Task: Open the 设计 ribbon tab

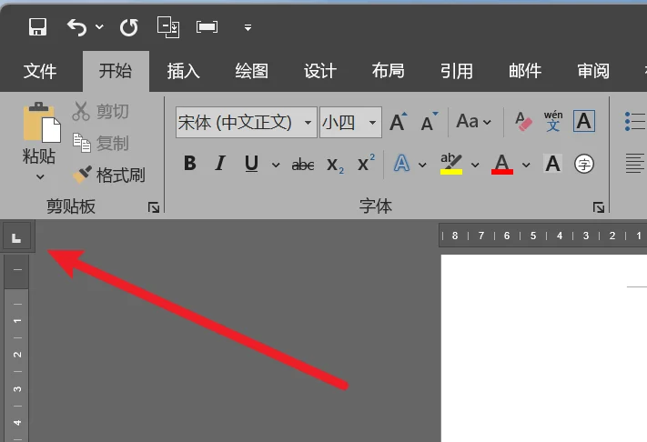Action: [x=319, y=71]
